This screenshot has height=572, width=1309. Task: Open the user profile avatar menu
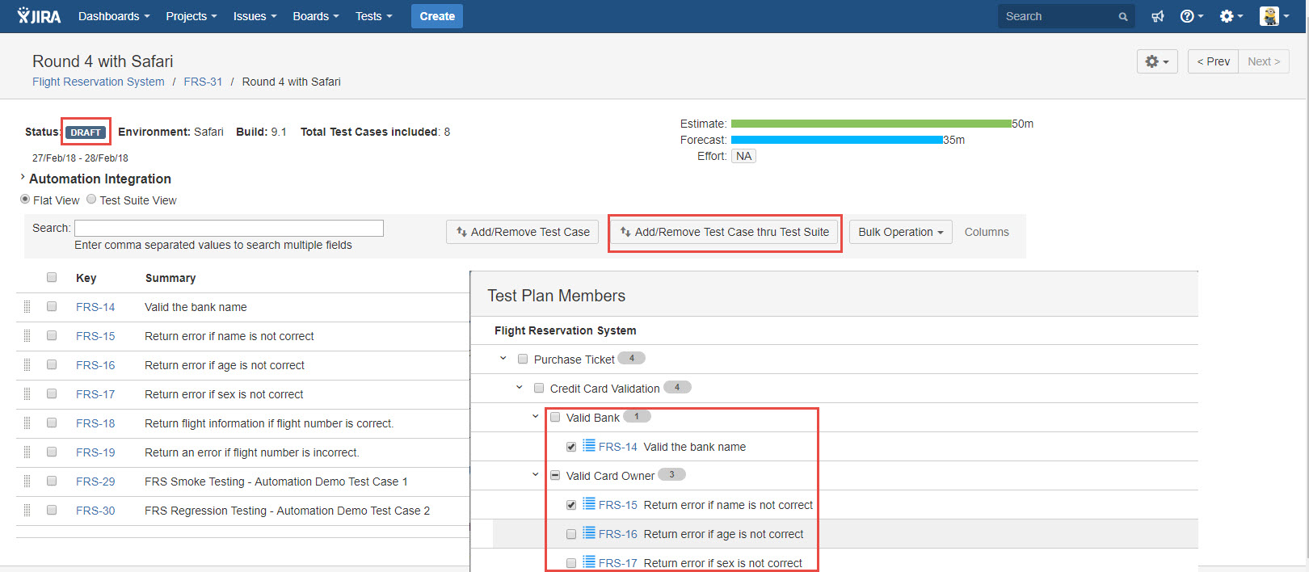1274,16
